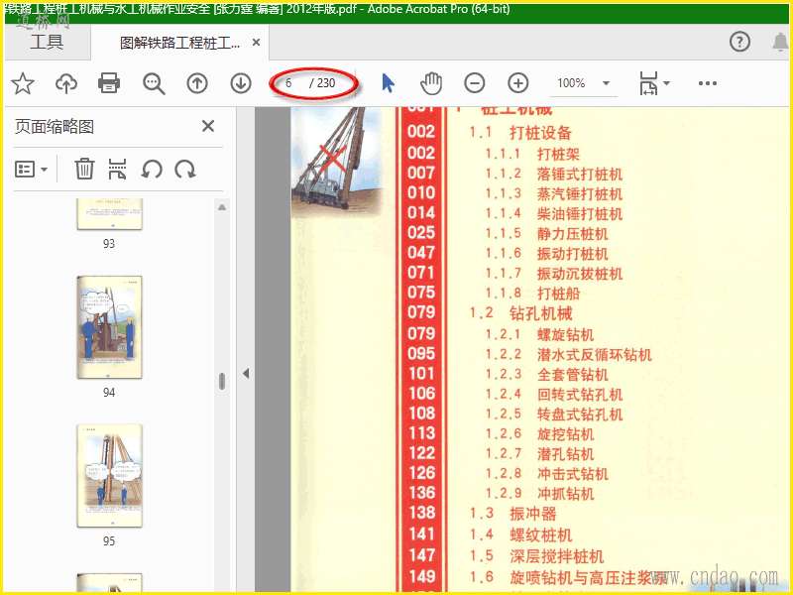
Task: Select page 94 thumbnail
Action: pos(109,327)
